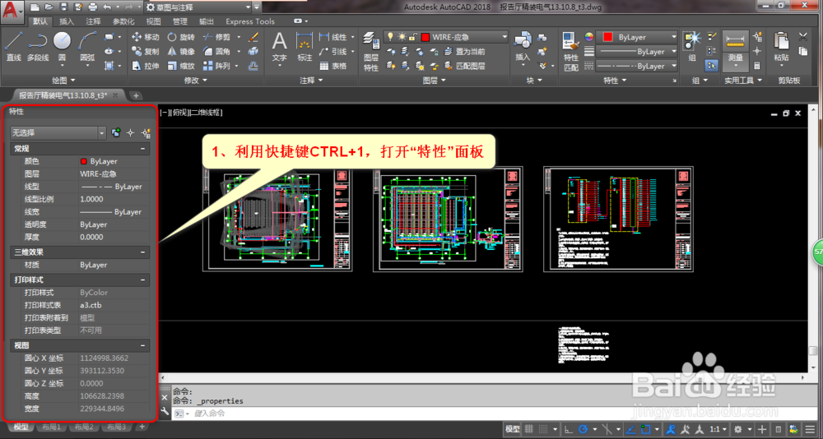Viewport: 823px width, 439px height.
Task: Click the Dimension (标注) tool
Action: coord(305,46)
